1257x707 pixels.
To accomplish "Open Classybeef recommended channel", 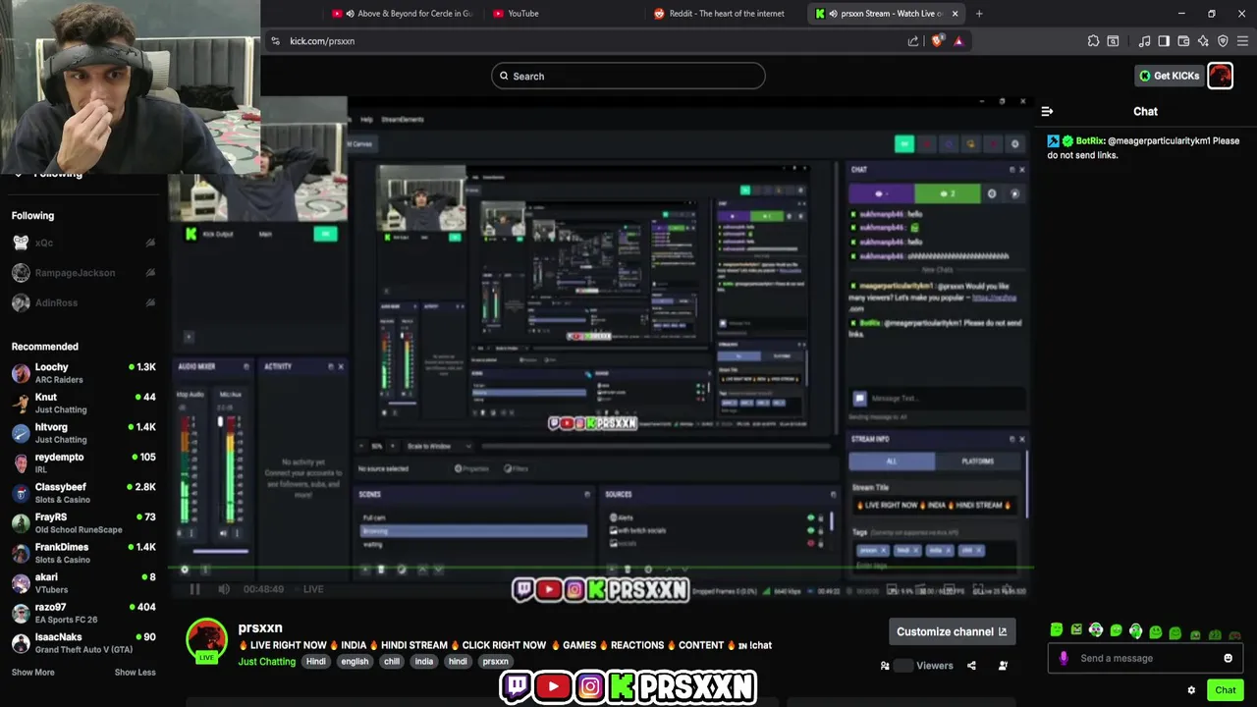I will (x=83, y=493).
